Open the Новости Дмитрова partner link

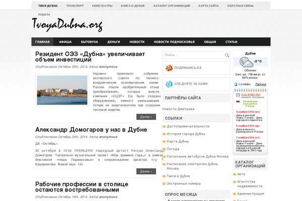coord(178,109)
